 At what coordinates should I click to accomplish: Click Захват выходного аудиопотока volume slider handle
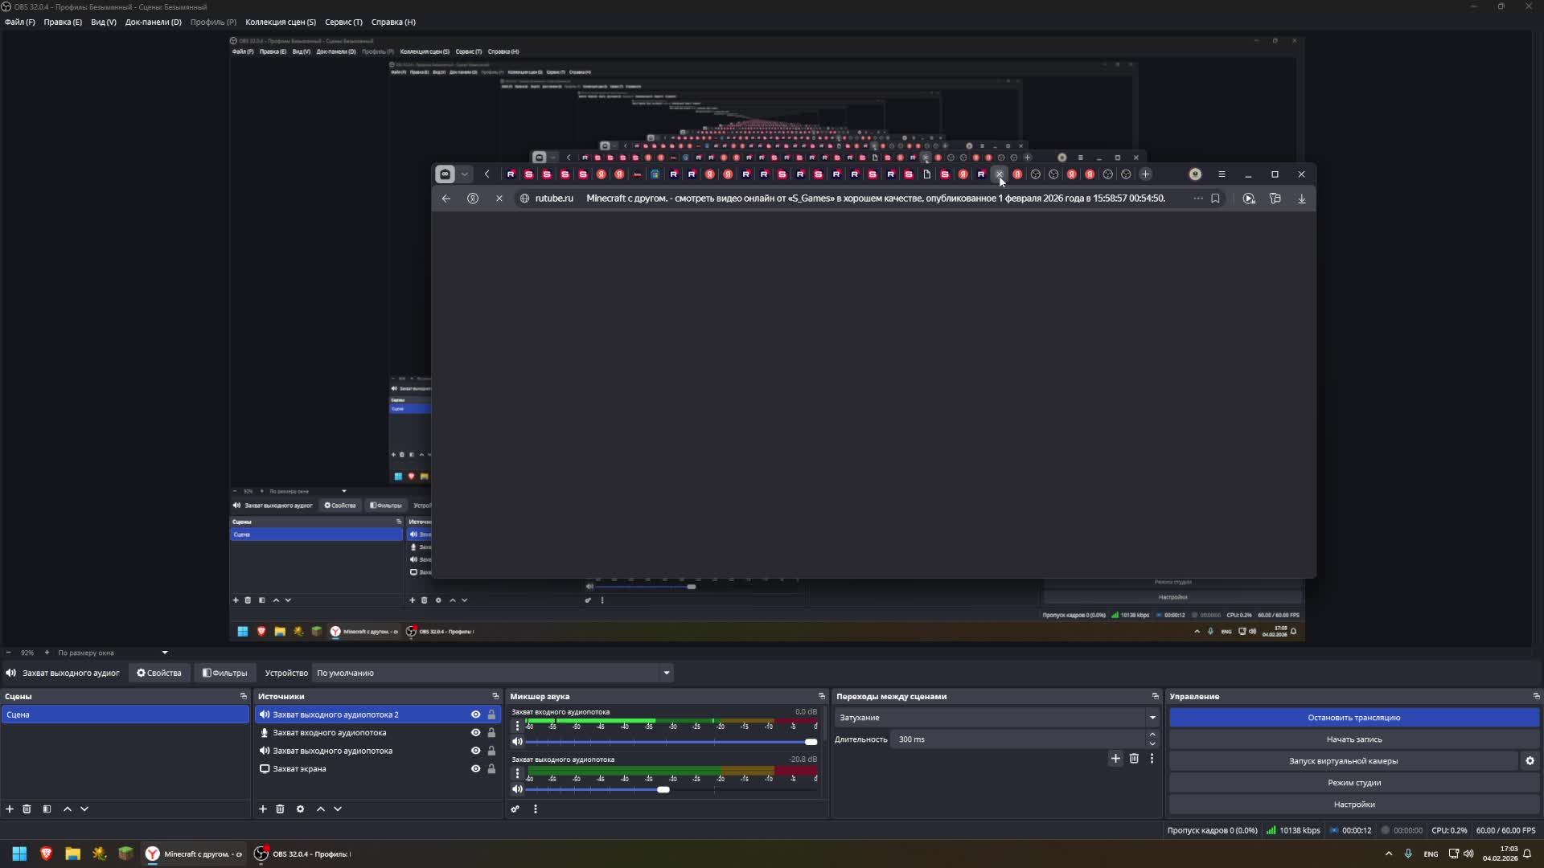point(663,790)
